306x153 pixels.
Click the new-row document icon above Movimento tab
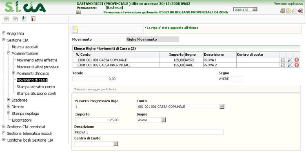(75, 30)
